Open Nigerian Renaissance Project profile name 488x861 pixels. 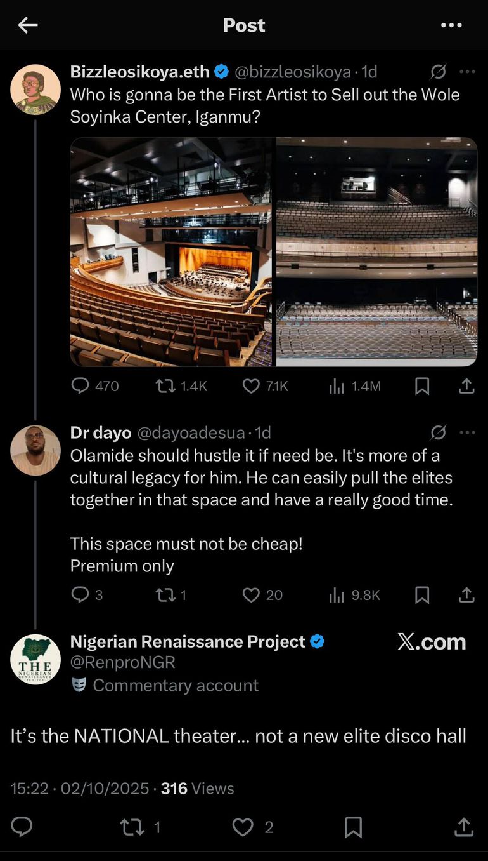coord(188,642)
